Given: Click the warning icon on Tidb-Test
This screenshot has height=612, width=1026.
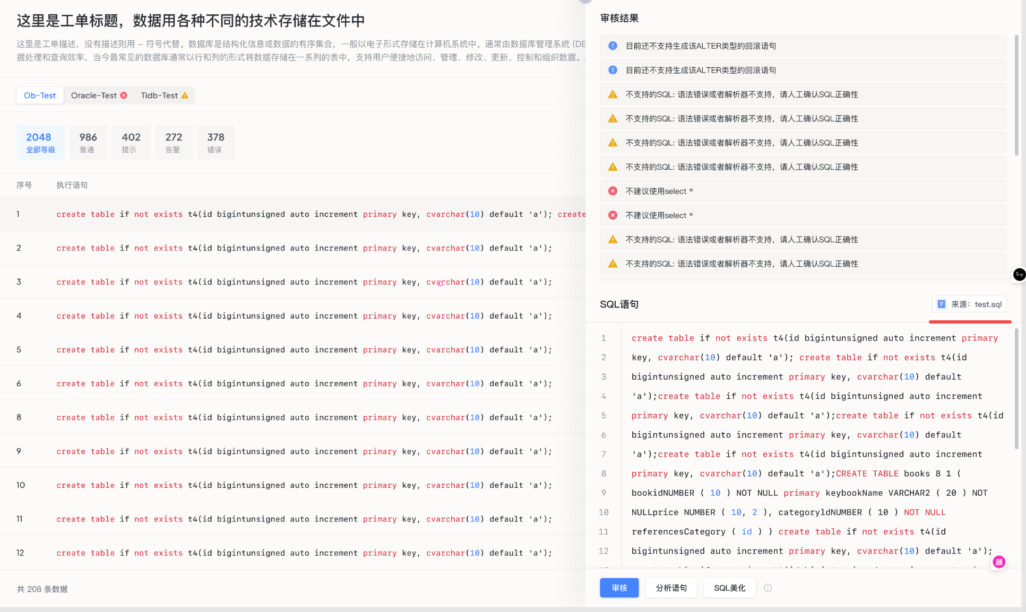Looking at the screenshot, I should tap(185, 95).
